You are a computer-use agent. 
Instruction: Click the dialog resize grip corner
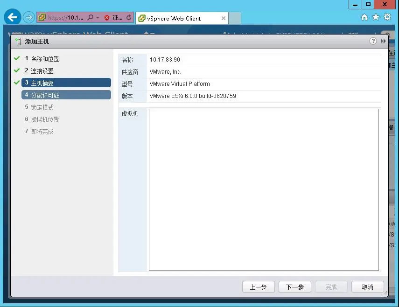385,293
